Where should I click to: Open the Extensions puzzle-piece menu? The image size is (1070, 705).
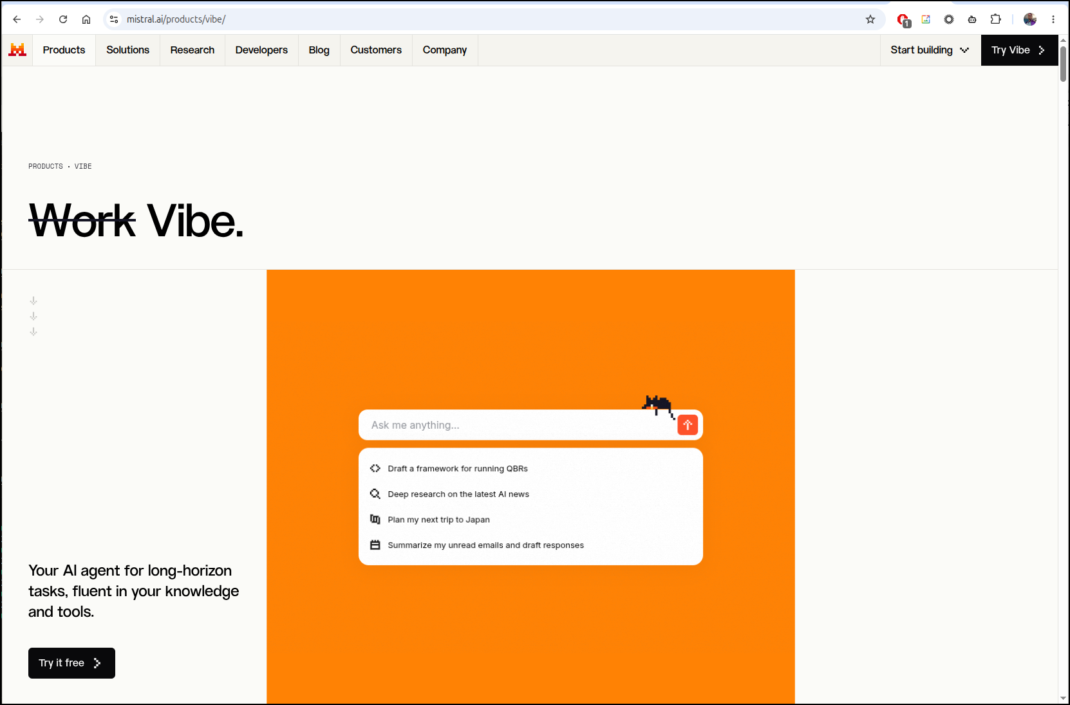pos(995,19)
